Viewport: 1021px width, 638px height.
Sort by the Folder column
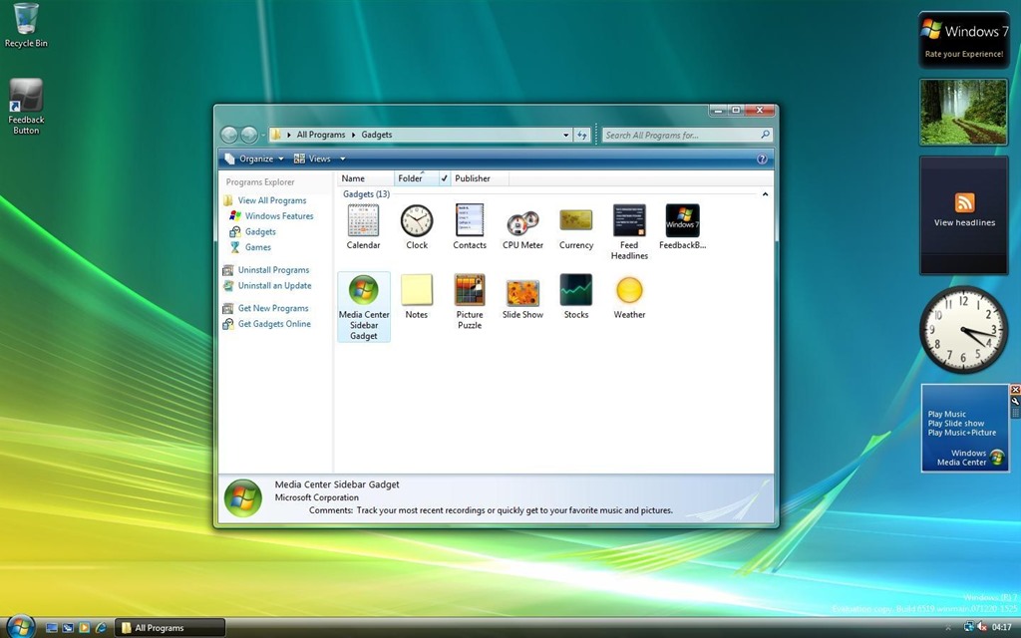[x=417, y=178]
